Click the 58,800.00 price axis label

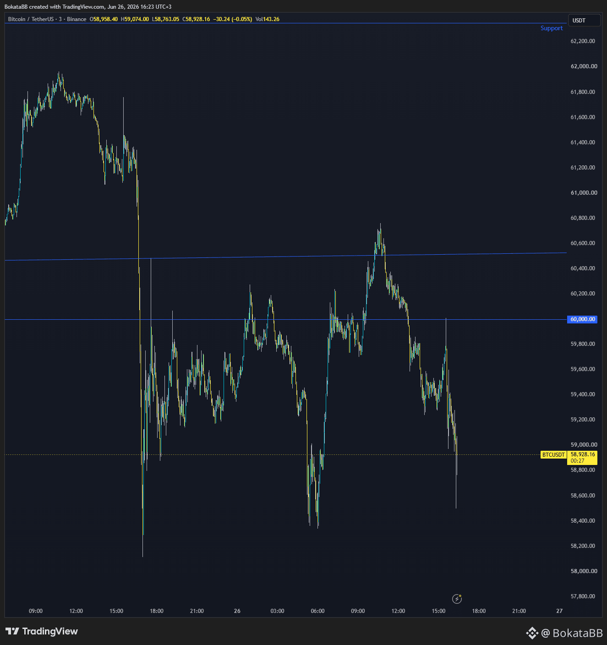583,470
